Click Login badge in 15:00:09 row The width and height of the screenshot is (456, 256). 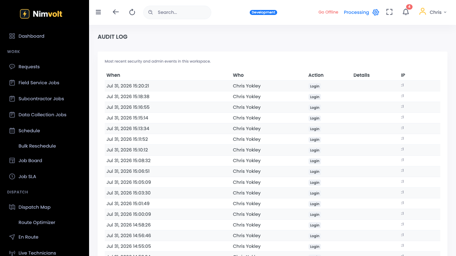315,214
